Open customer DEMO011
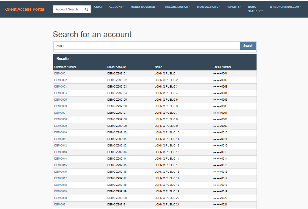 tap(60, 139)
